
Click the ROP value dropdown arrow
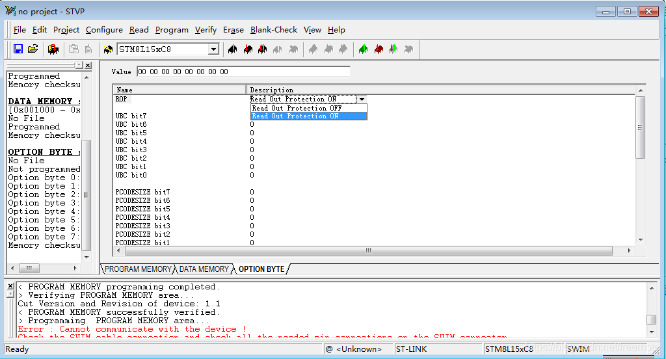tap(362, 100)
